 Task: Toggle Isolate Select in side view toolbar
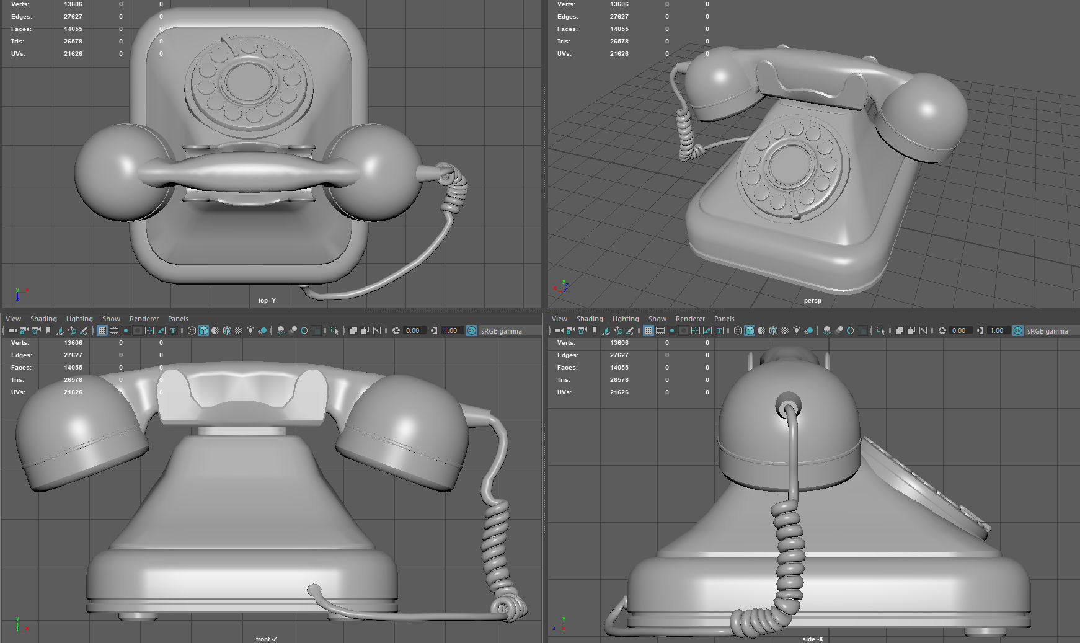pos(881,330)
